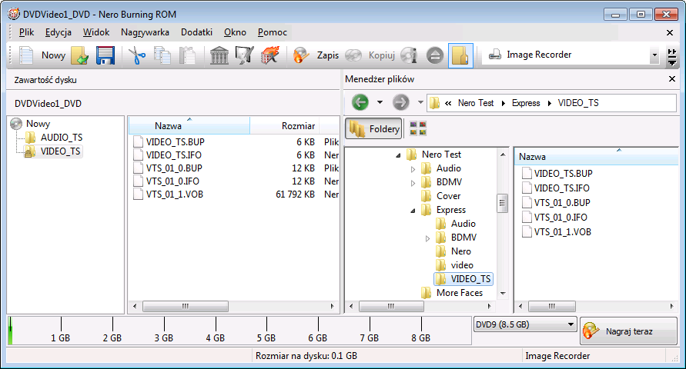
Task: Open disc info via the building icon
Action: point(219,55)
